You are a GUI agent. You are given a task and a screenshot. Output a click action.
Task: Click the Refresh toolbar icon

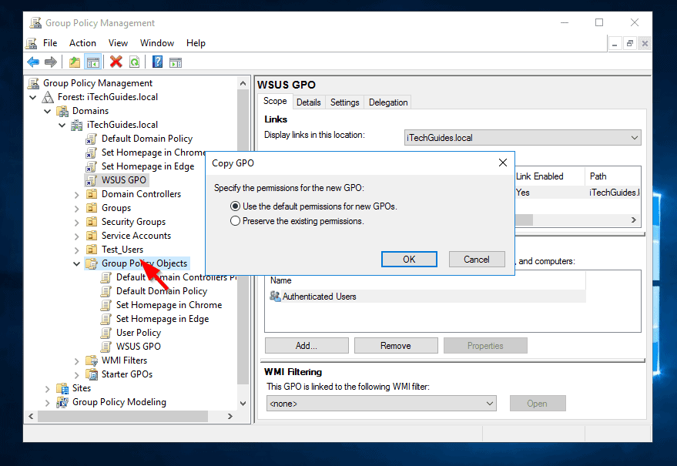pyautogui.click(x=134, y=62)
